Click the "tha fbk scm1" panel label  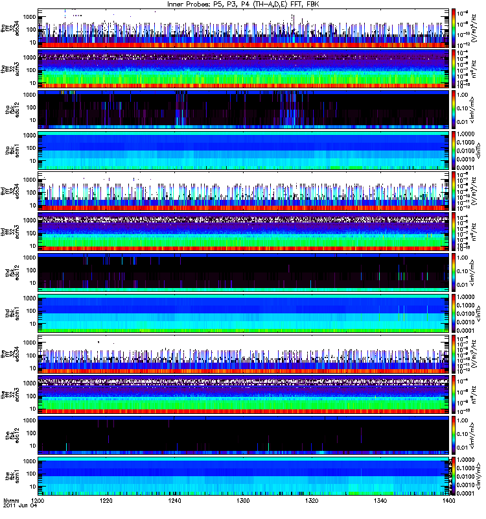point(12,151)
